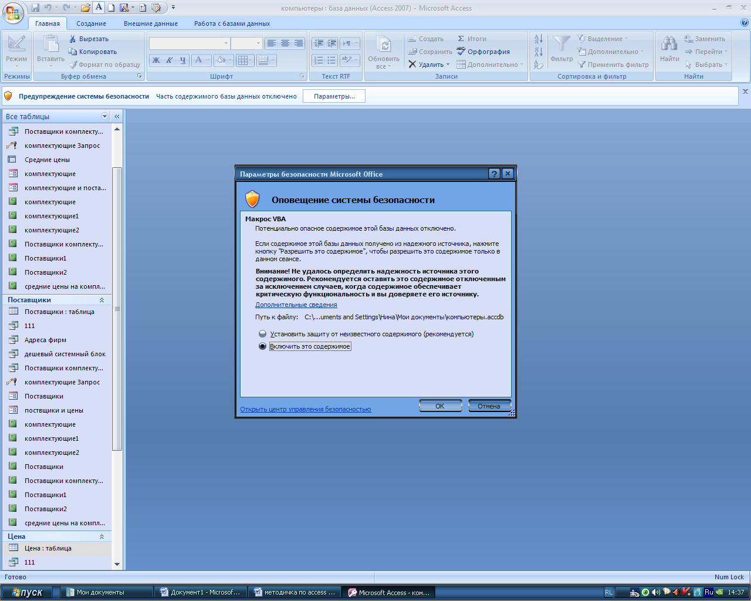Click Apply Filter (Применить фильтр) button
This screenshot has height=601, width=751.
(x=613, y=65)
